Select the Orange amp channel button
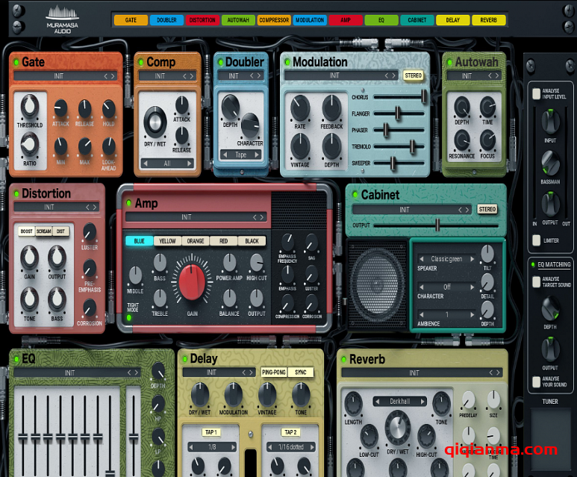This screenshot has height=477, width=577. point(196,241)
